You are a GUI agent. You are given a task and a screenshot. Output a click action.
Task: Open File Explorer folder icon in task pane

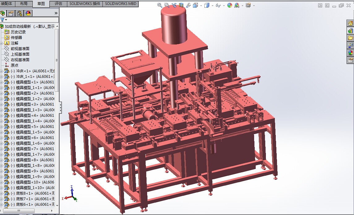pyautogui.click(x=350, y=38)
